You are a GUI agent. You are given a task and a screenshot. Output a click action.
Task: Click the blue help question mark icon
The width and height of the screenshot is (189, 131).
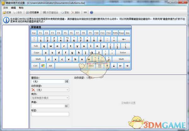pos(92,13)
